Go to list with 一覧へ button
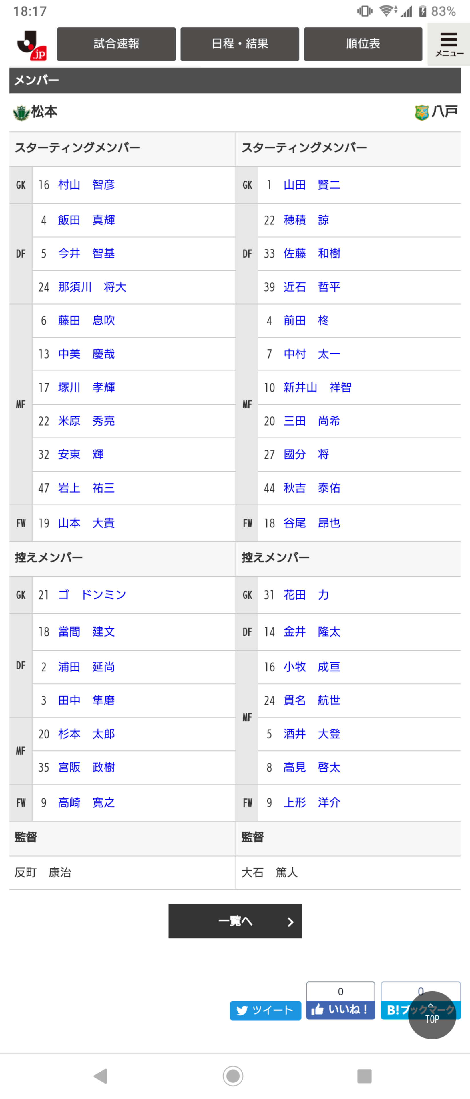470x1099 pixels. [235, 921]
